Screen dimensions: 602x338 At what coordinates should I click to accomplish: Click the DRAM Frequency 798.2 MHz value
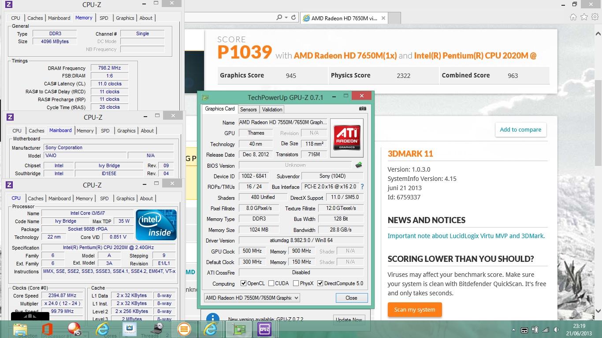109,68
